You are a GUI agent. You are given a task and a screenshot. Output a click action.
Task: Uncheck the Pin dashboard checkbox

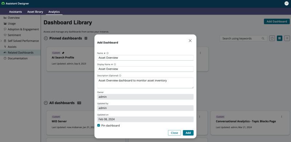coord(99,126)
